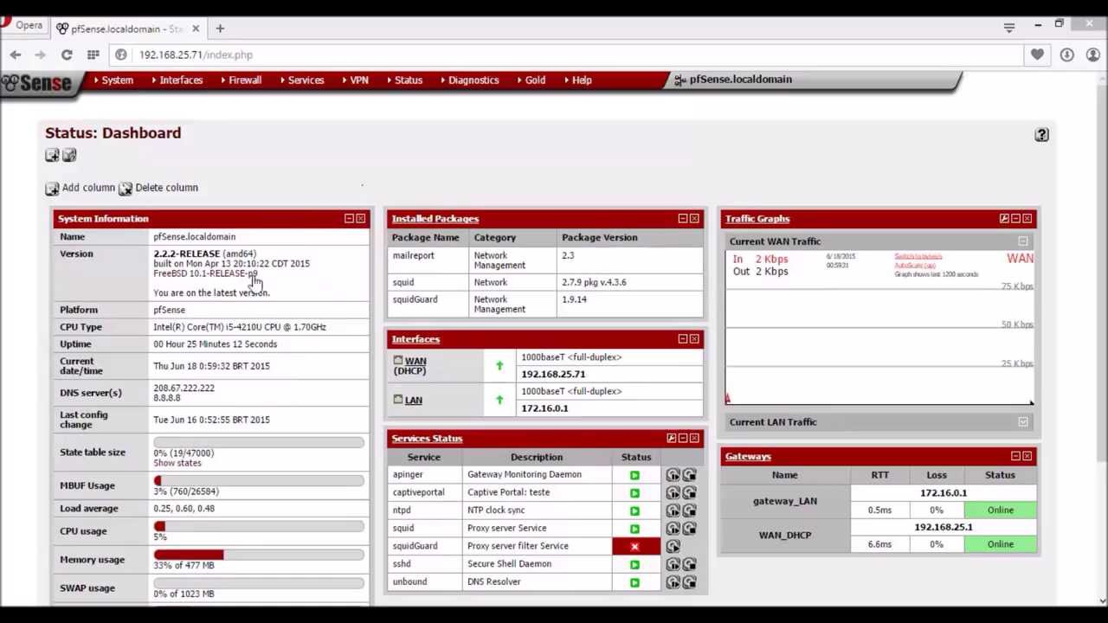Viewport: 1108px width, 623px height.
Task: Click the Add column button
Action: coord(81,188)
